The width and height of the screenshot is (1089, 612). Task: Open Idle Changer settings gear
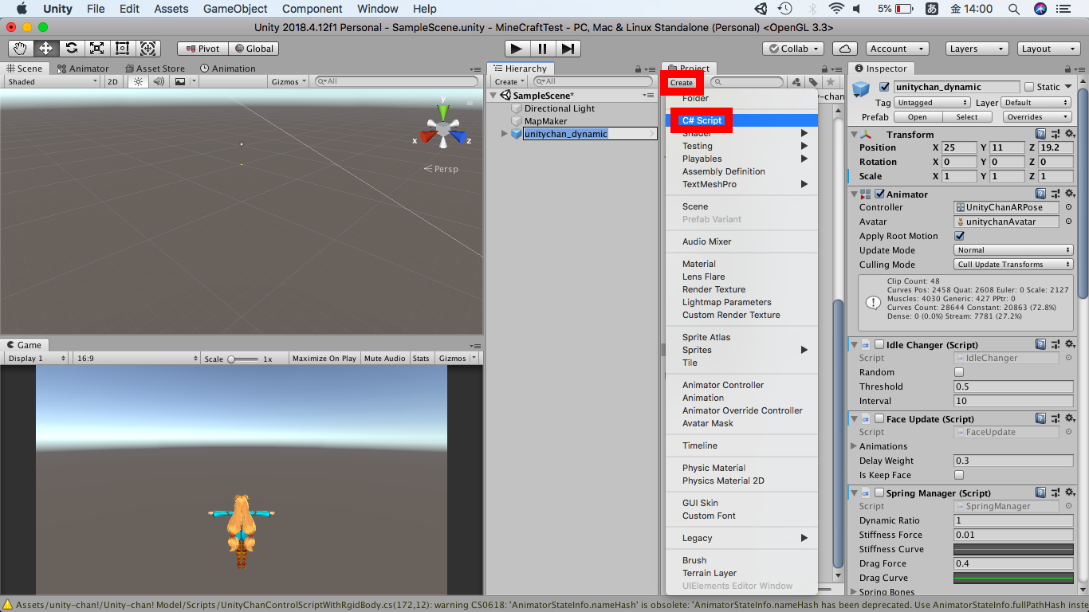click(x=1069, y=344)
